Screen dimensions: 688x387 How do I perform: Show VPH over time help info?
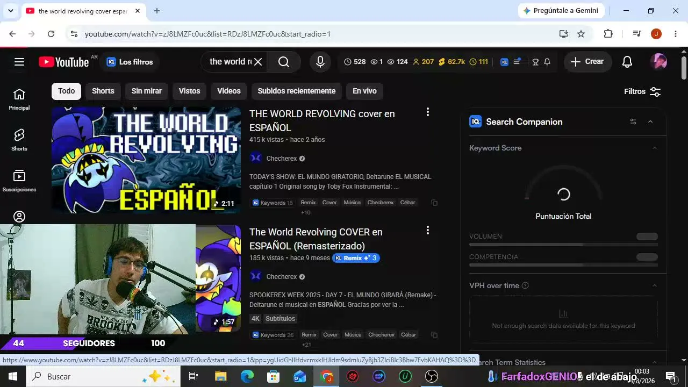tap(525, 285)
